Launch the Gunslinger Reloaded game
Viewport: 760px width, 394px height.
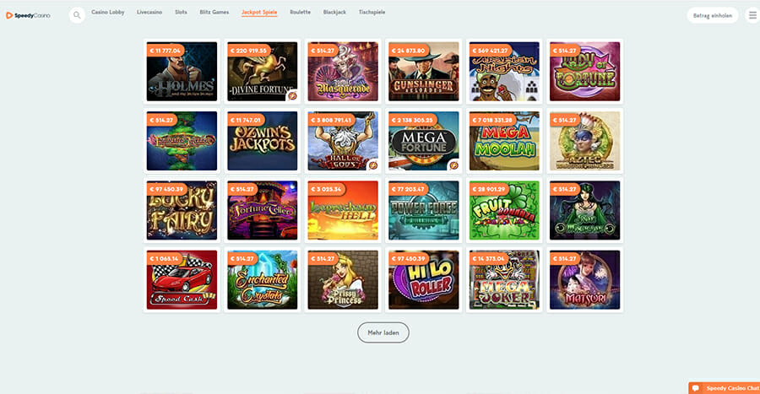click(424, 72)
